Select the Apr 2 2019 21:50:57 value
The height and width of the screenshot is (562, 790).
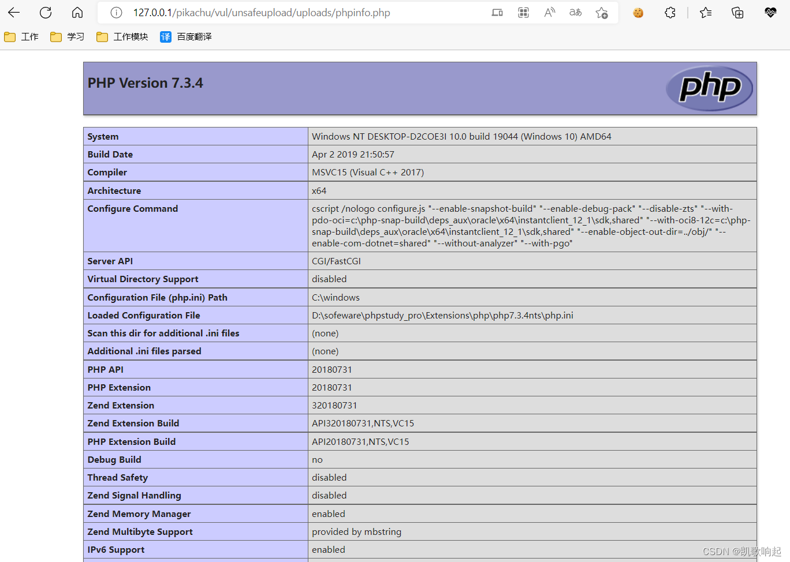pos(353,155)
